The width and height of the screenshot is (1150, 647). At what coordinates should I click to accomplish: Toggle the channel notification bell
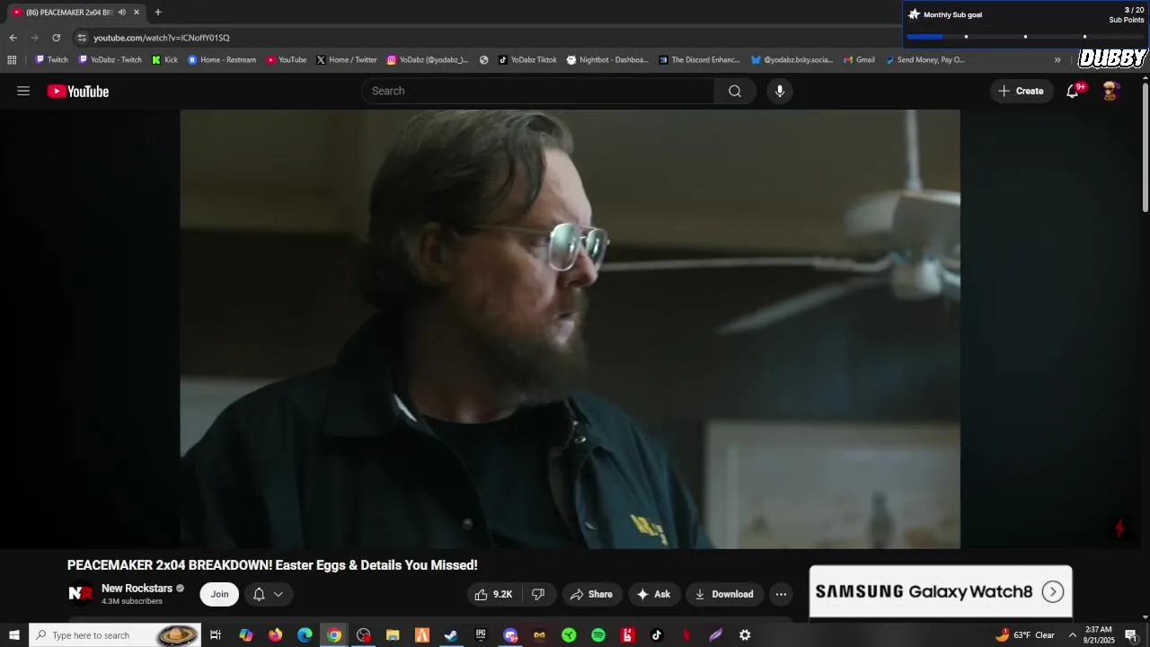pos(259,594)
